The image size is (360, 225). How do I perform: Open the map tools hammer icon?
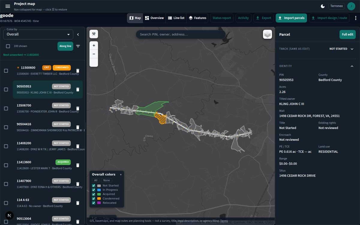tap(94, 34)
